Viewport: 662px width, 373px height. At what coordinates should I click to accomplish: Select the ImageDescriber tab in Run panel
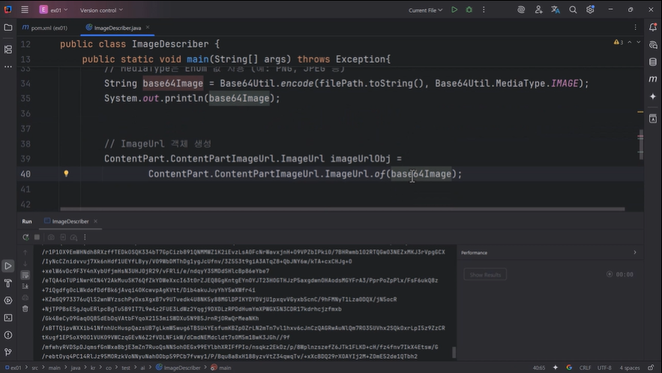tap(70, 221)
